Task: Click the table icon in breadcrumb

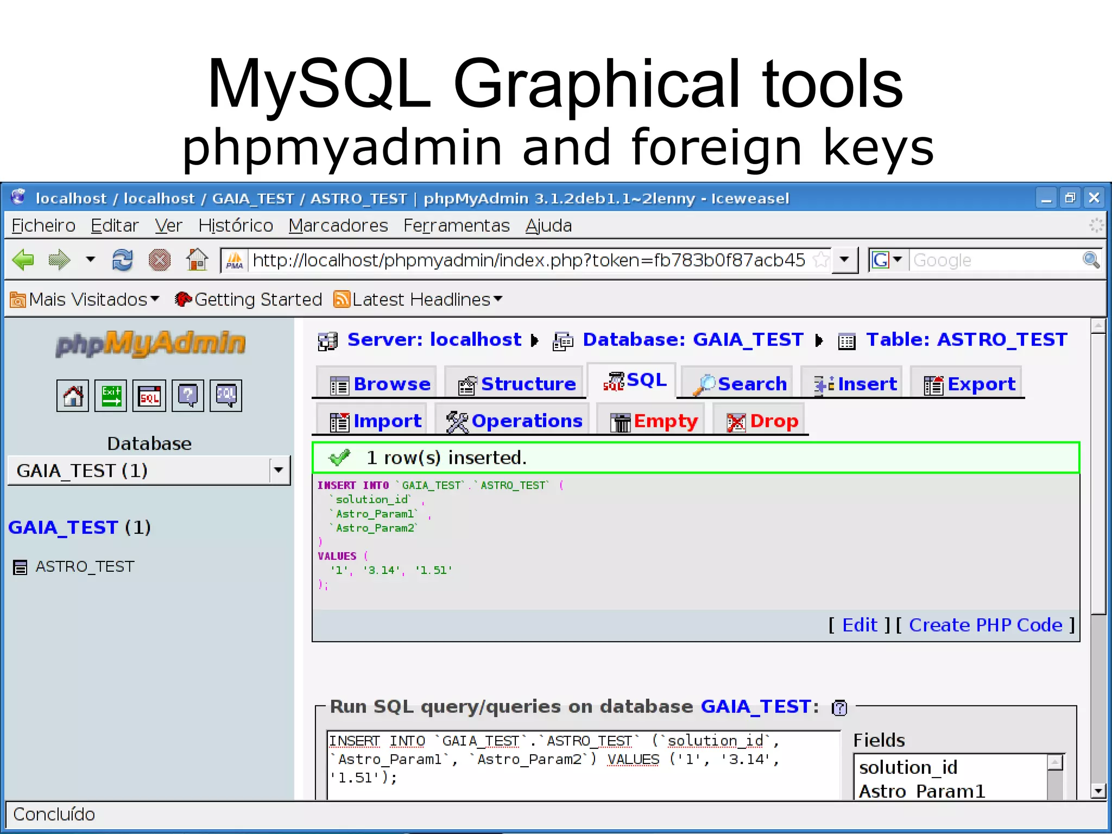Action: (846, 342)
